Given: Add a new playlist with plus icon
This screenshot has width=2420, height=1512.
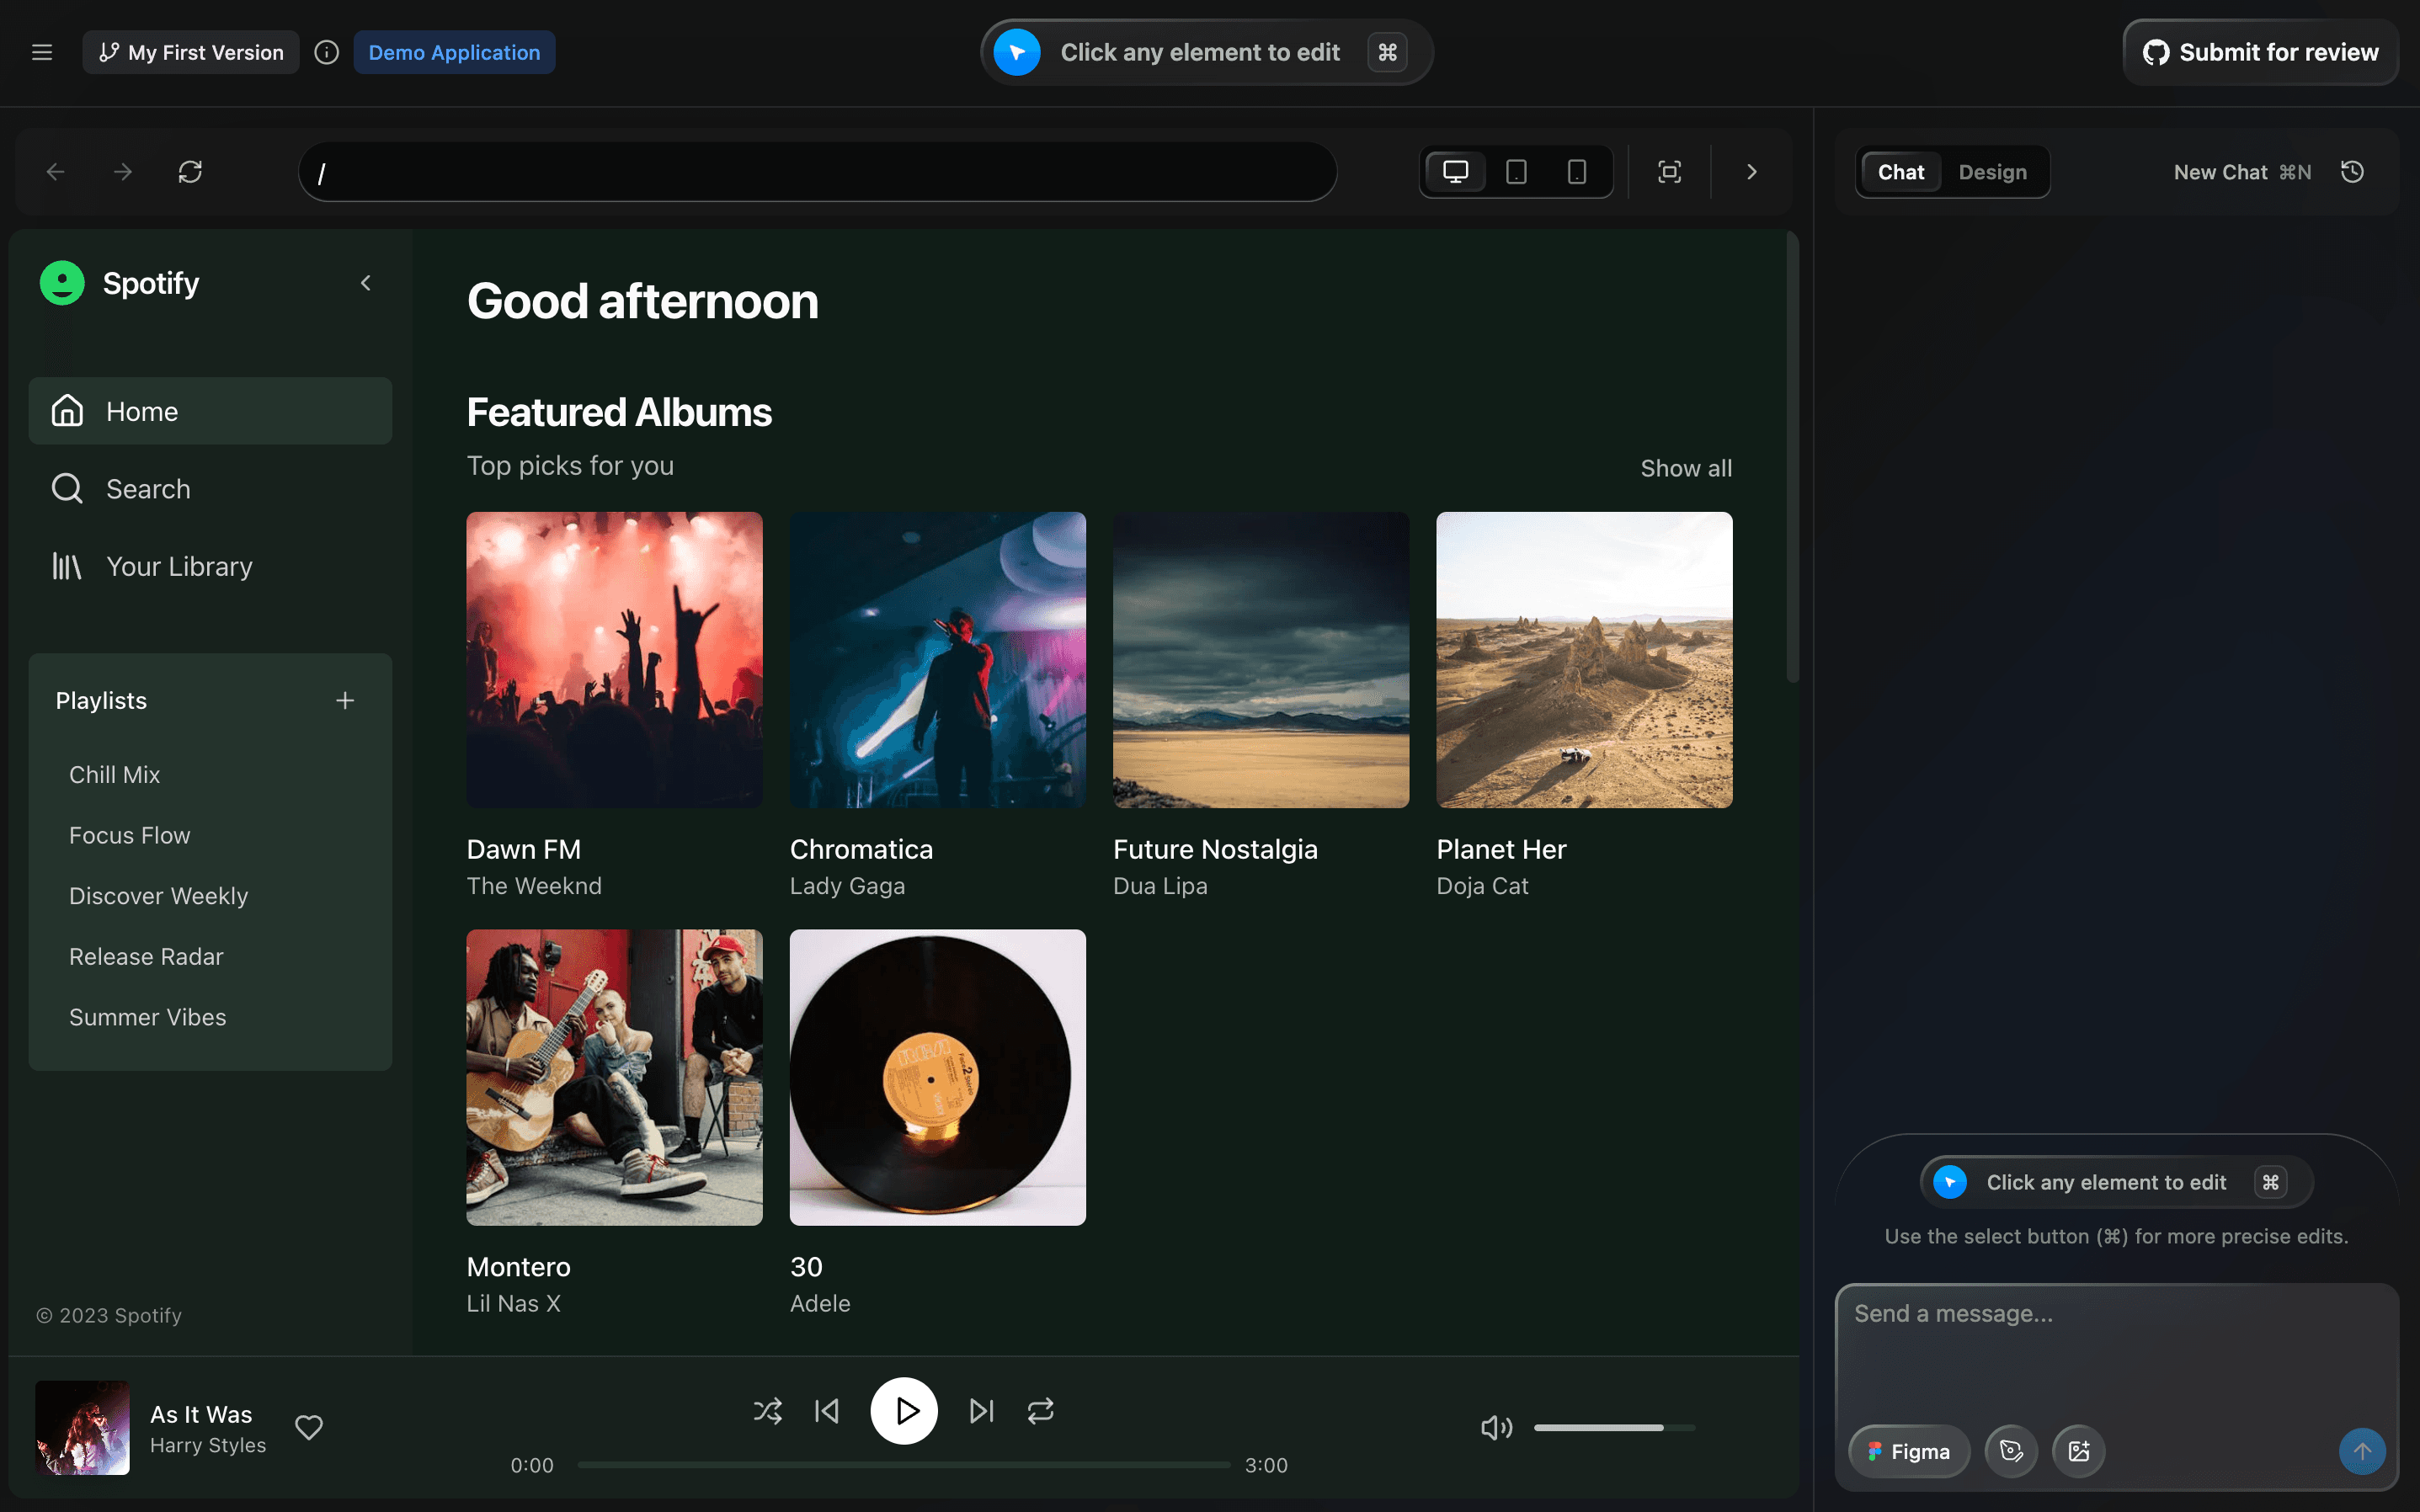Looking at the screenshot, I should (345, 701).
